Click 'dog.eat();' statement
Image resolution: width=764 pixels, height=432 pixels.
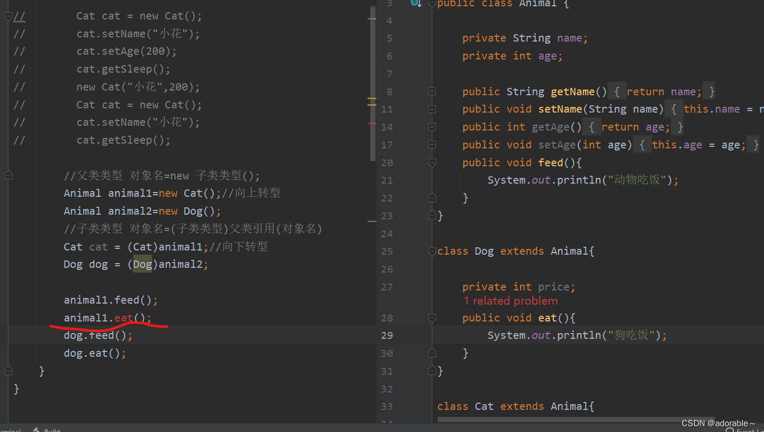point(95,353)
